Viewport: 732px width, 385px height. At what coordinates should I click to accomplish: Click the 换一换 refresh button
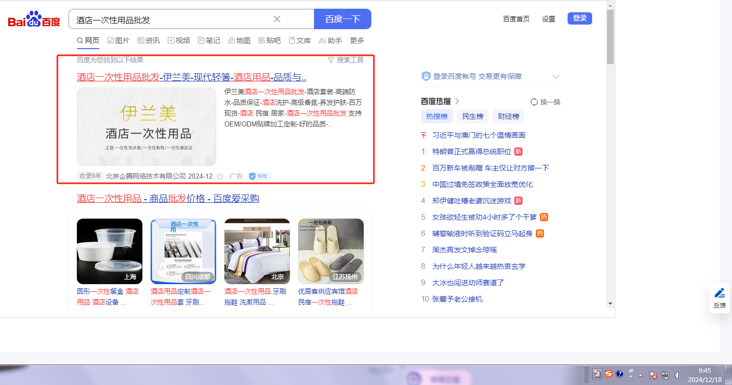pos(546,102)
